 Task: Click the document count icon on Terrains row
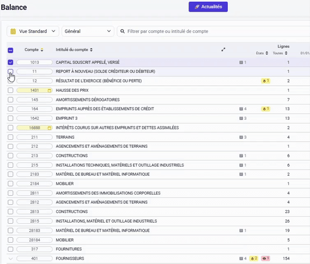(243, 137)
